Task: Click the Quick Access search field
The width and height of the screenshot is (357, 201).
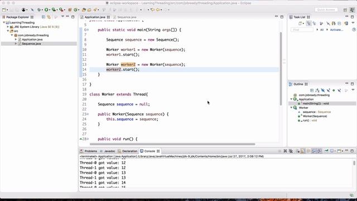Action: (326, 10)
